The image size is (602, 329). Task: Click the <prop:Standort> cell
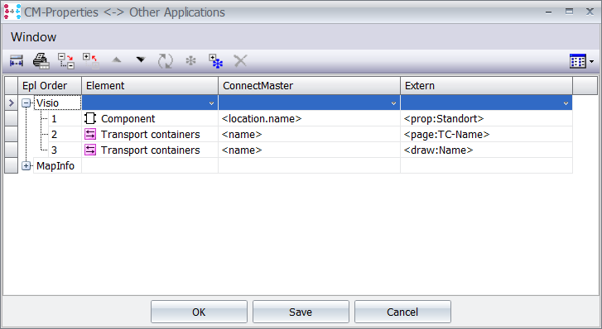pos(486,118)
